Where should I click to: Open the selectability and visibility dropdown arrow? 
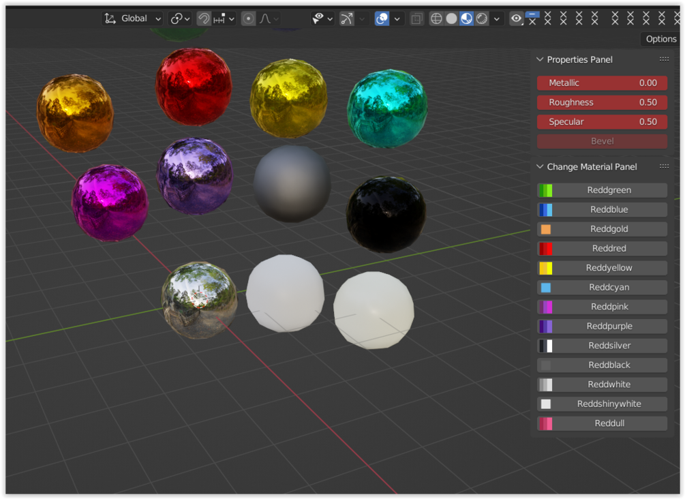pos(330,19)
